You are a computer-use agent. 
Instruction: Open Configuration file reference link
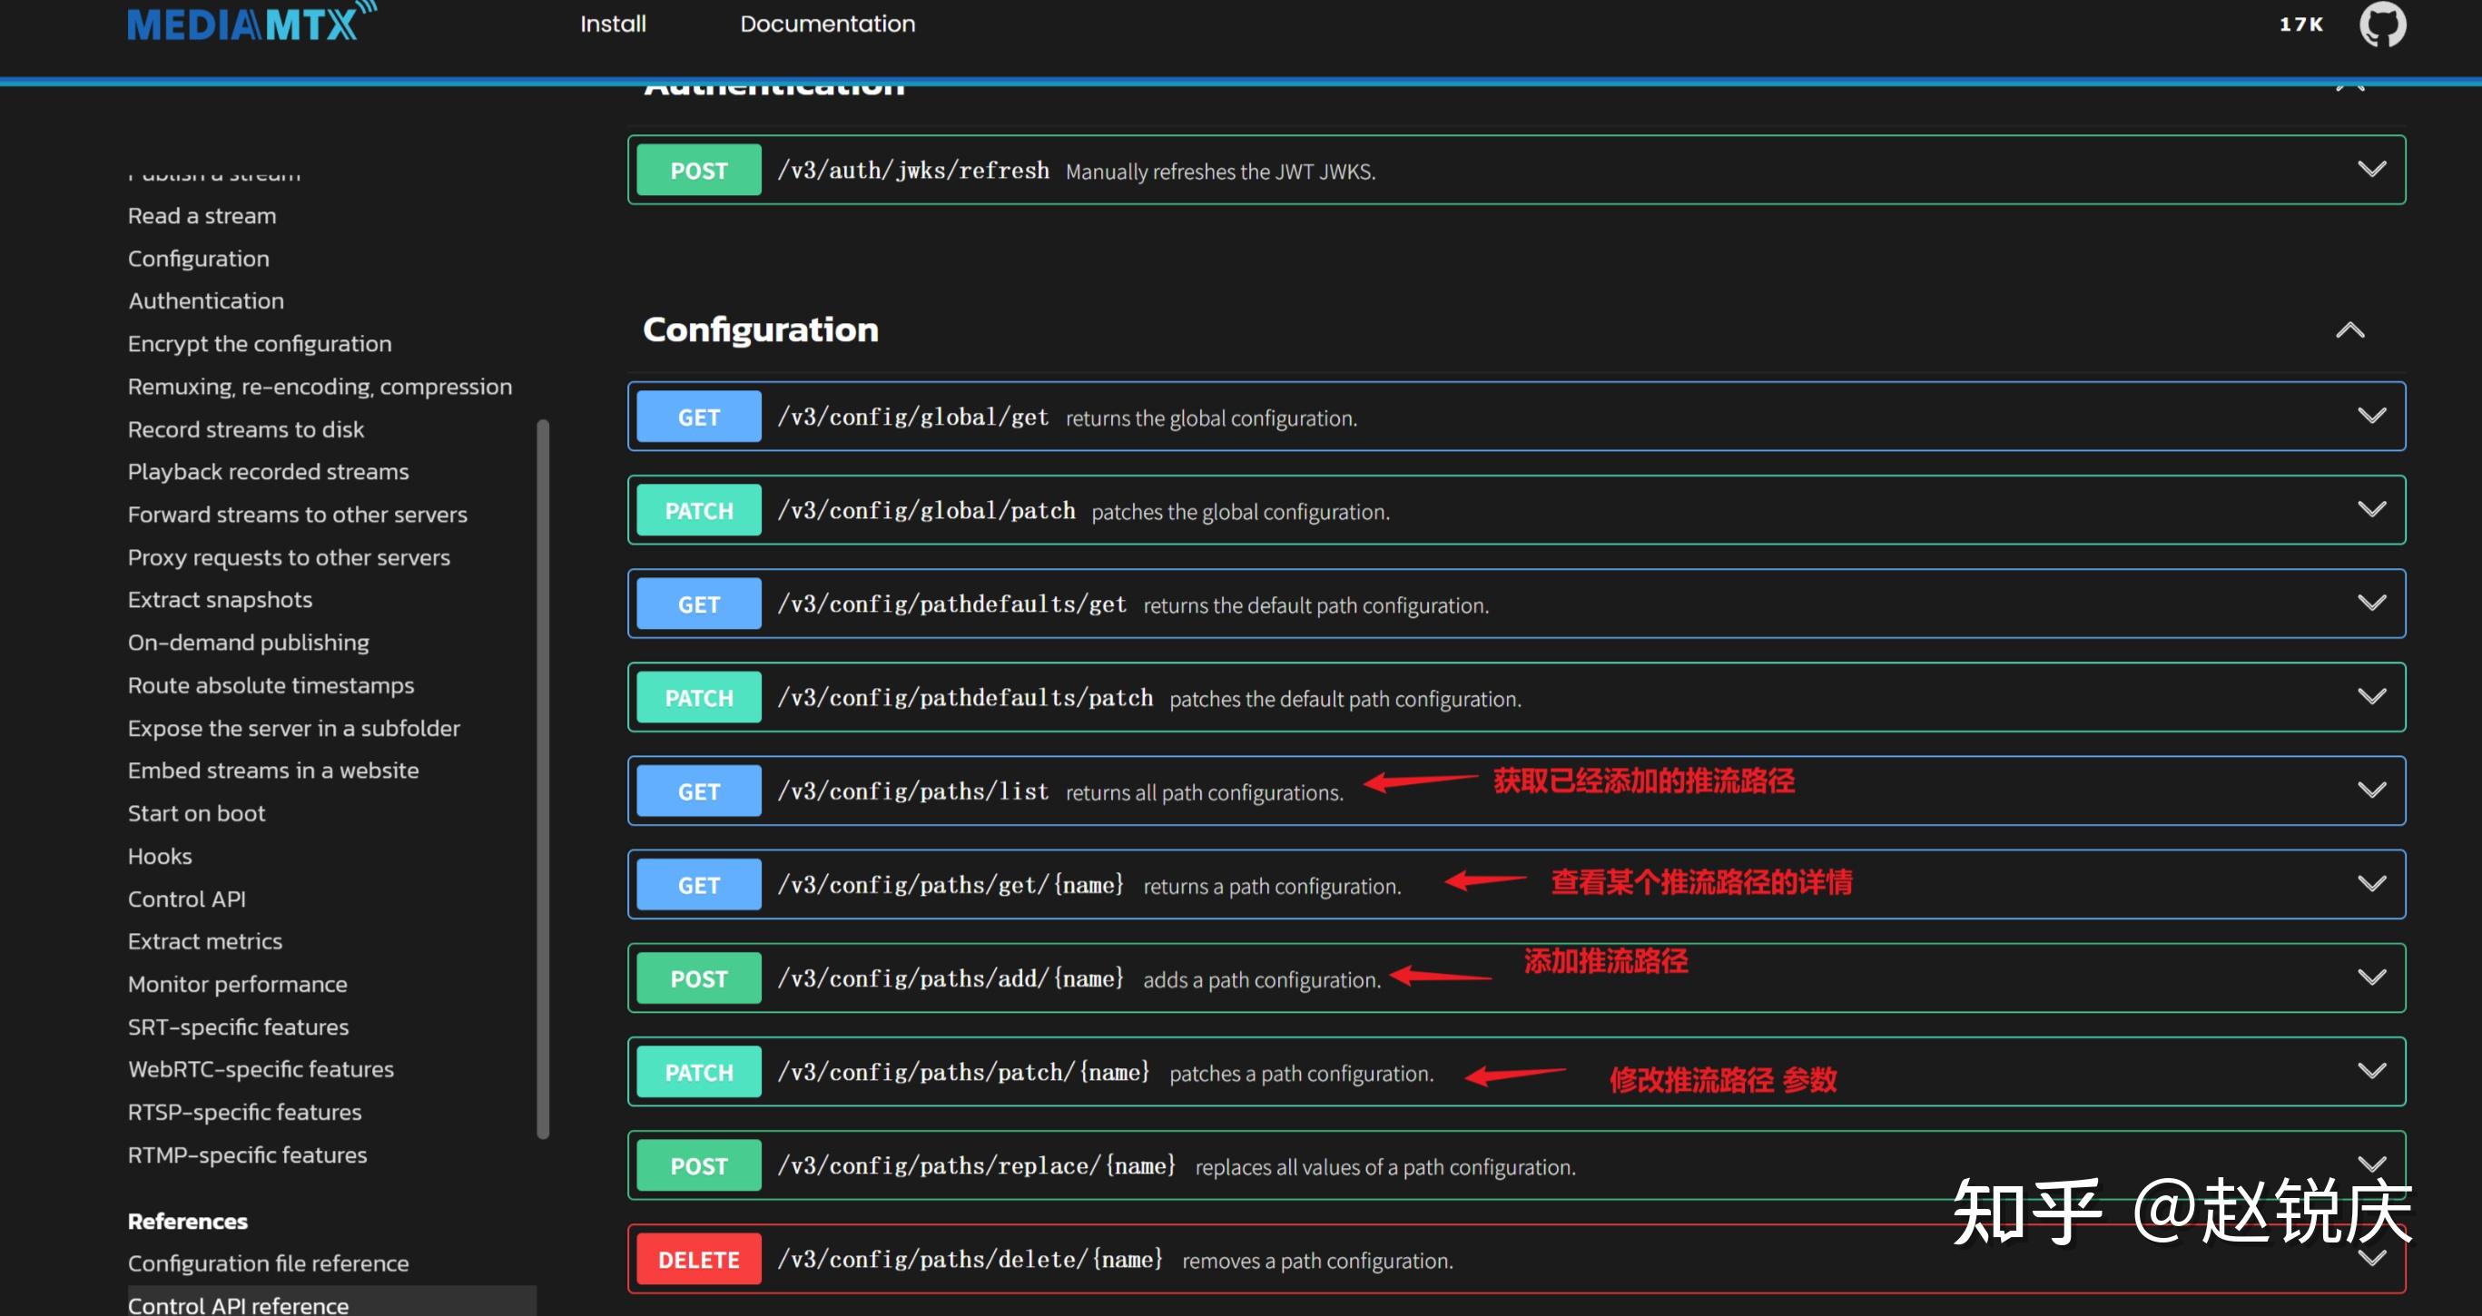[x=268, y=1263]
